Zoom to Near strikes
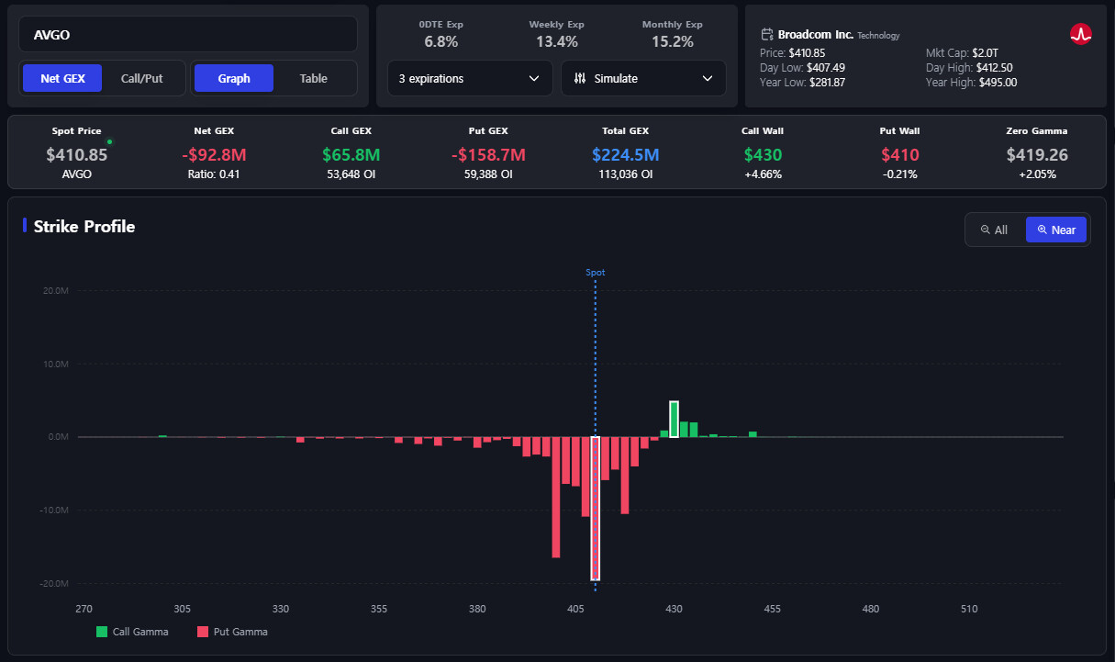1115x662 pixels. (x=1056, y=230)
